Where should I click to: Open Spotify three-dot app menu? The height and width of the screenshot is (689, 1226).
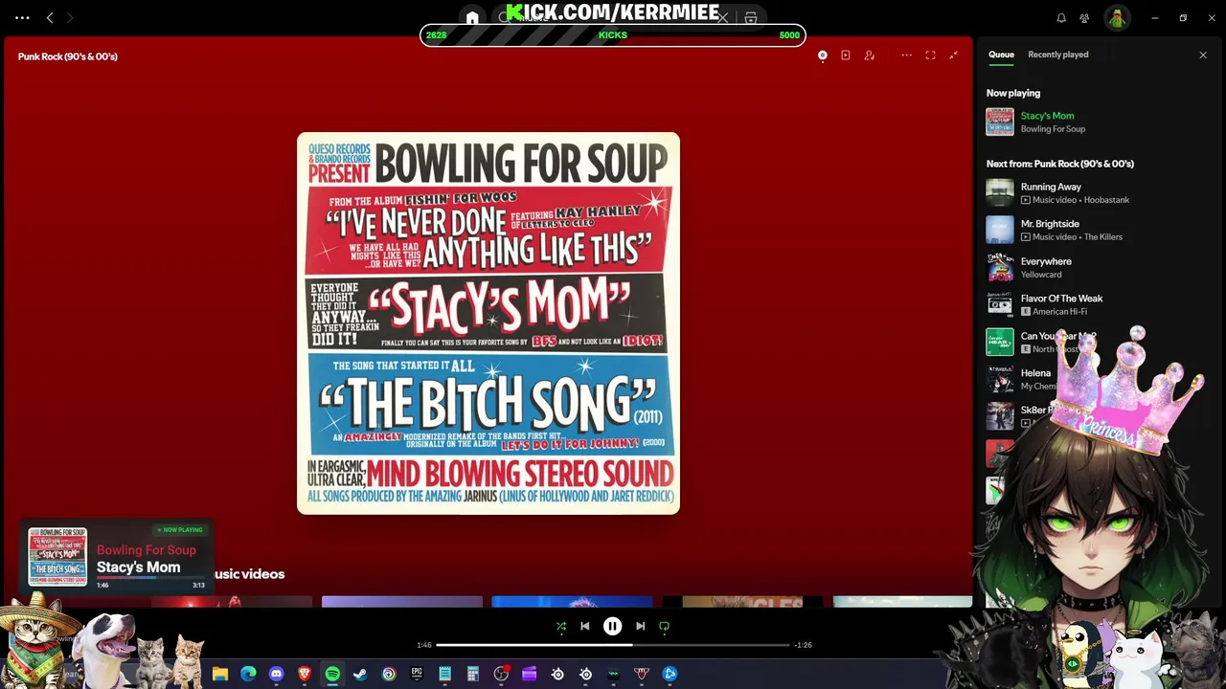(x=22, y=17)
